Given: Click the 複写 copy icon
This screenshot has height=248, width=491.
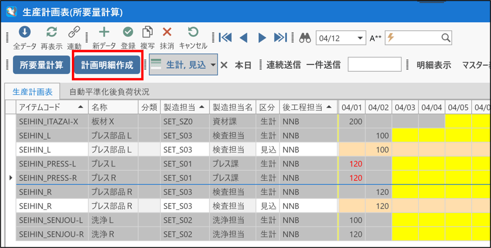Looking at the screenshot, I should (x=147, y=32).
